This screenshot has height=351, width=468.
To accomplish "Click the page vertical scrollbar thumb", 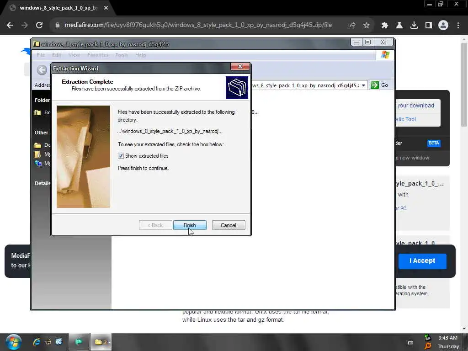I will (x=464, y=85).
